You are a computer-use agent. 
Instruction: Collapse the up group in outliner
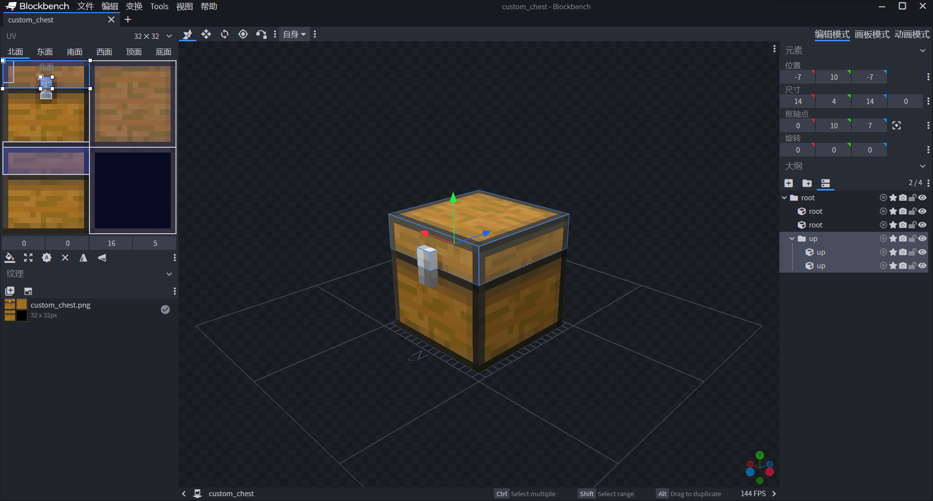792,239
